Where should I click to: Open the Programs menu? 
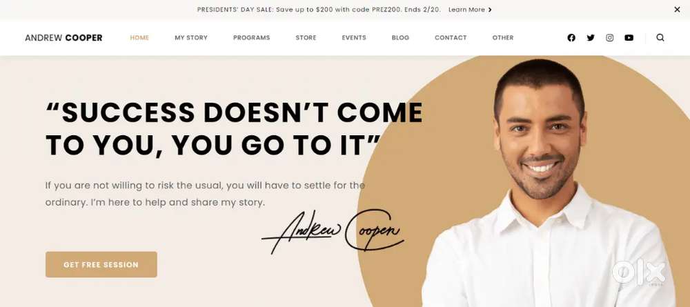click(252, 38)
